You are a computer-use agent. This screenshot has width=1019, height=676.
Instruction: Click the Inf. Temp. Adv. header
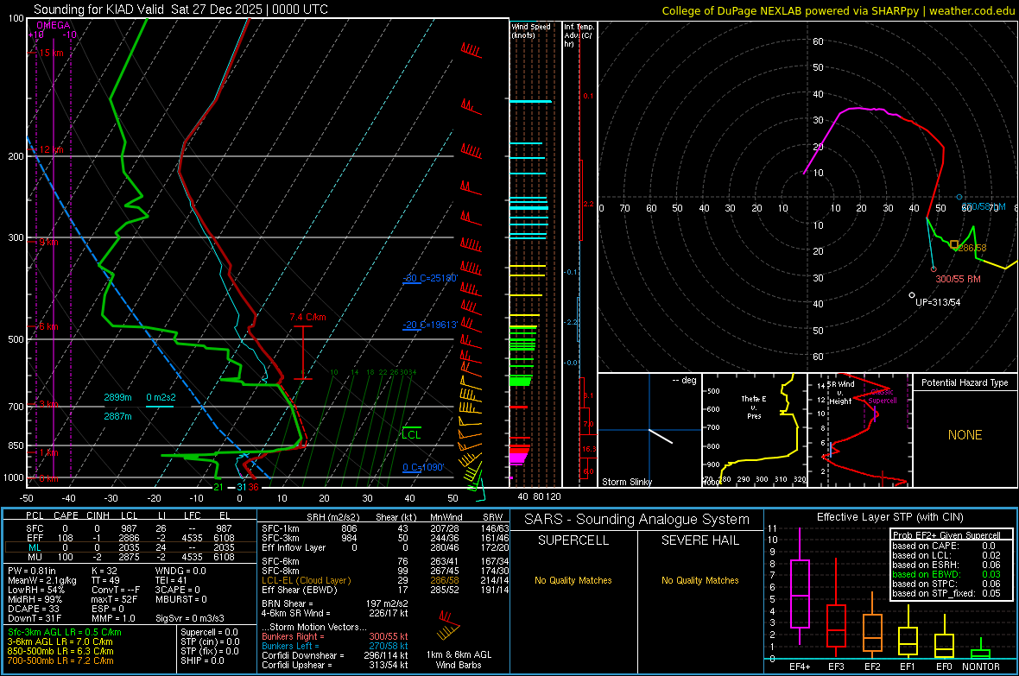579,35
